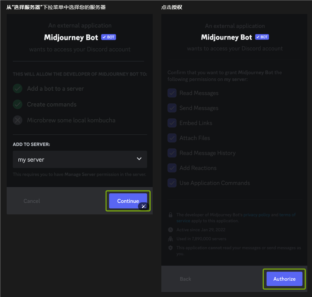Click the 'Manage Server' permission note text
Image resolution: width=312 pixels, height=297 pixels.
80,174
